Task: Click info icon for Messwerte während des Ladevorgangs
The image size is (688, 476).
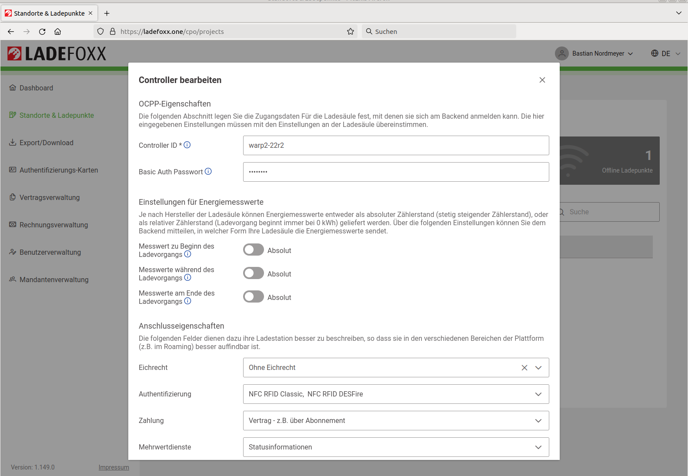Action: coord(187,278)
